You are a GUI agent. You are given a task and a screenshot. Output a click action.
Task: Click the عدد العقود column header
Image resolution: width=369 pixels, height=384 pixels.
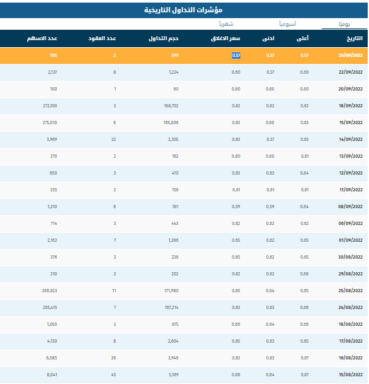click(102, 38)
